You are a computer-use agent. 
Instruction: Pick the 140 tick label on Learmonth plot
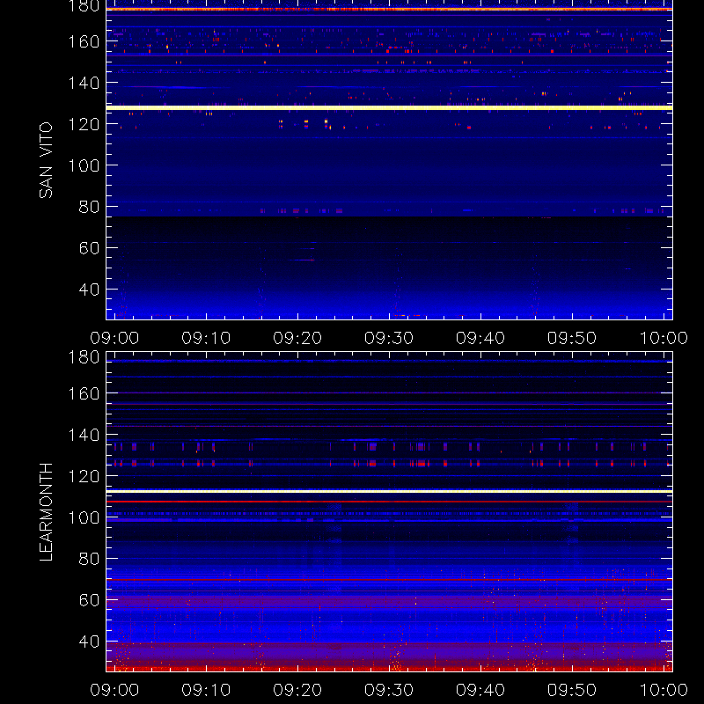click(x=84, y=435)
